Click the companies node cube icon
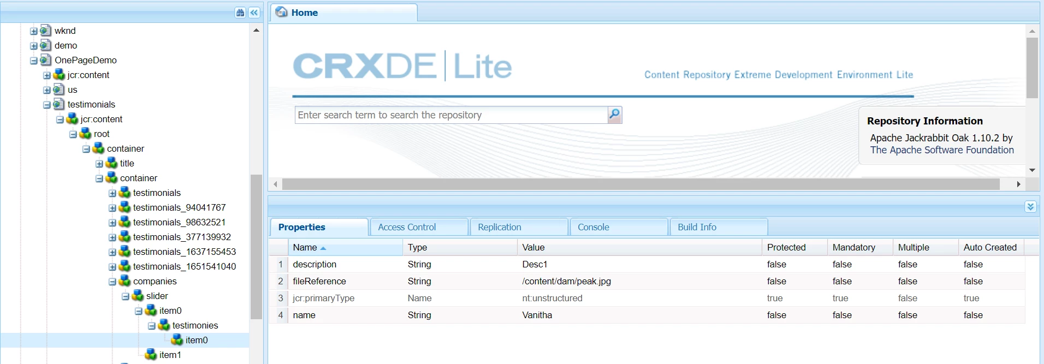The width and height of the screenshot is (1044, 364). [x=124, y=281]
